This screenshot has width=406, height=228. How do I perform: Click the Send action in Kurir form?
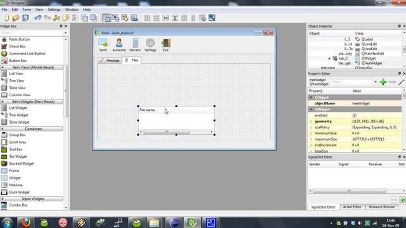click(x=103, y=45)
